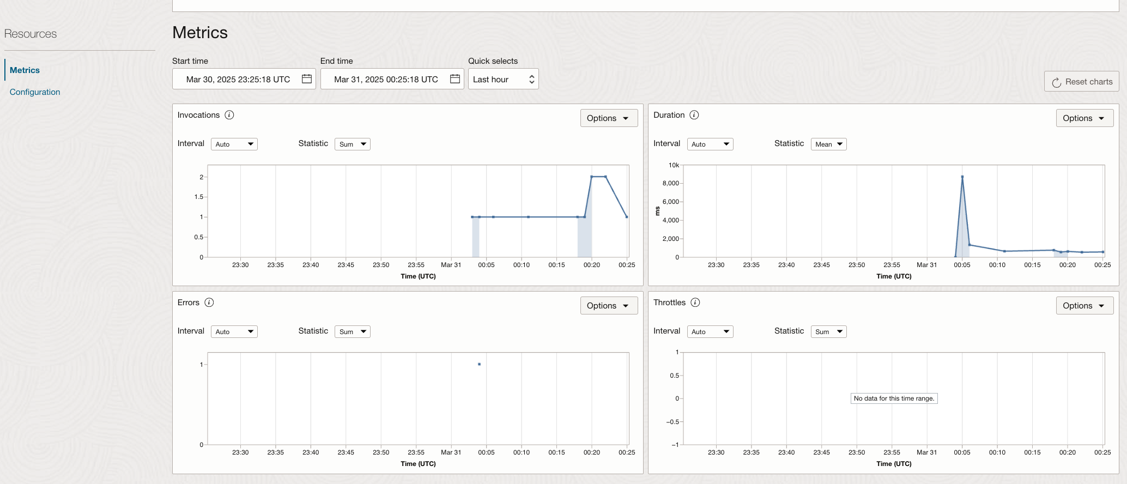This screenshot has width=1127, height=484.
Task: Click the Start time input field
Action: 238,79
